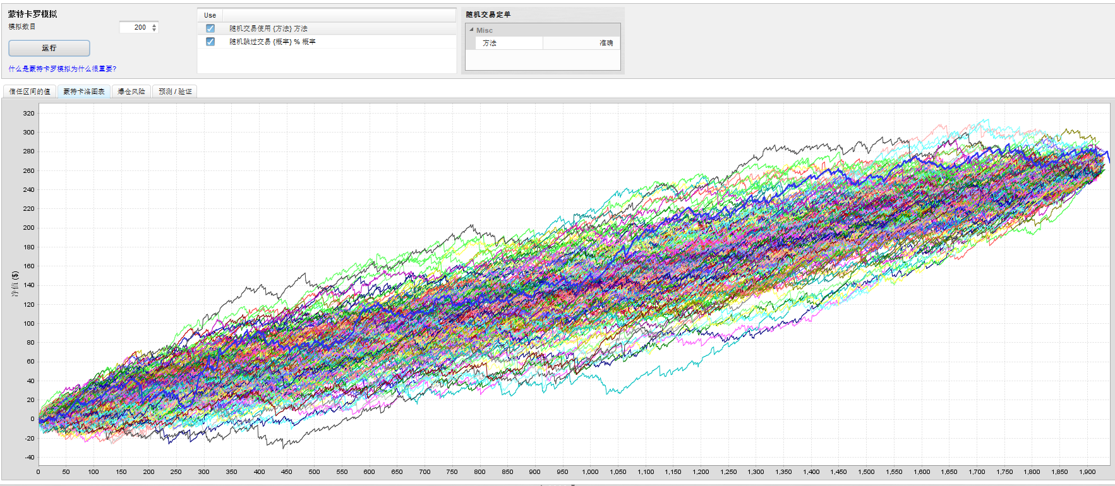1115x486 pixels.
Task: Select the 方法 property row label
Action: tap(490, 43)
